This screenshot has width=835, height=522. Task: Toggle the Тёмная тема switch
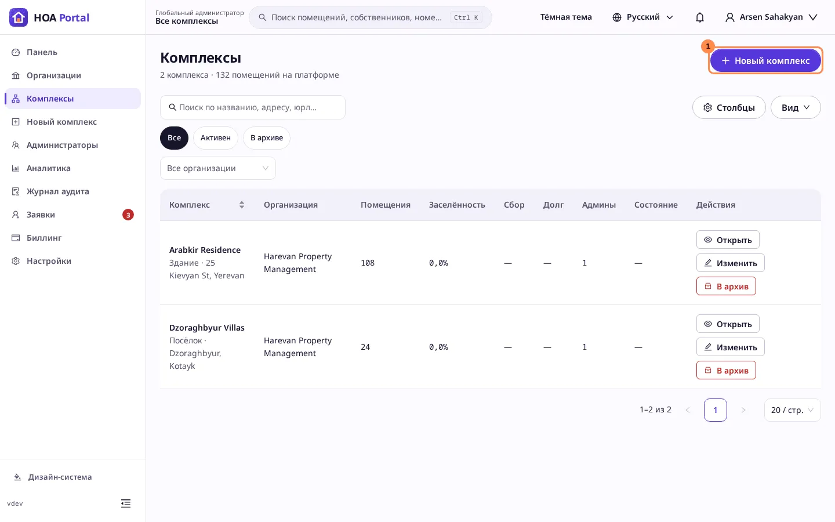pyautogui.click(x=566, y=17)
